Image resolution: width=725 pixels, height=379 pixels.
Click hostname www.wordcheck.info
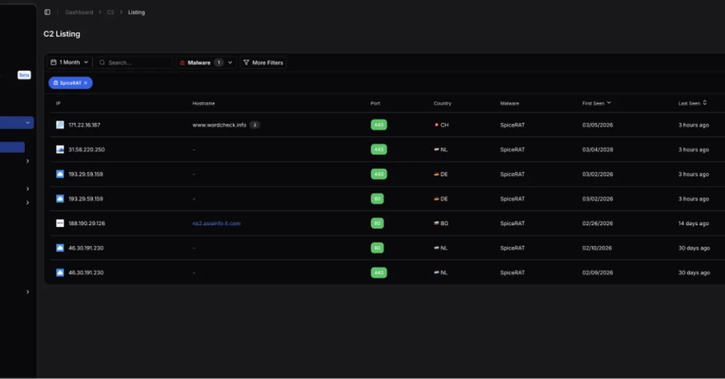coord(219,125)
